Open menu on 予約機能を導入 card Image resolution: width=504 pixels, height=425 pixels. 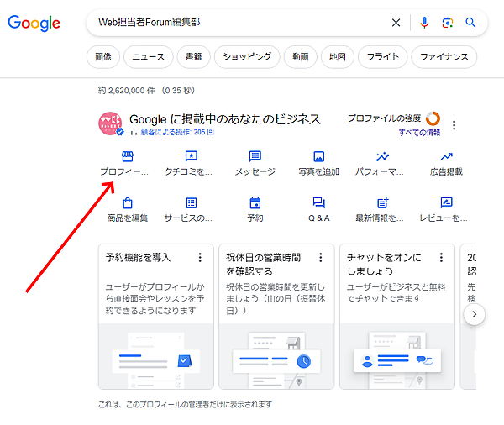tap(200, 257)
